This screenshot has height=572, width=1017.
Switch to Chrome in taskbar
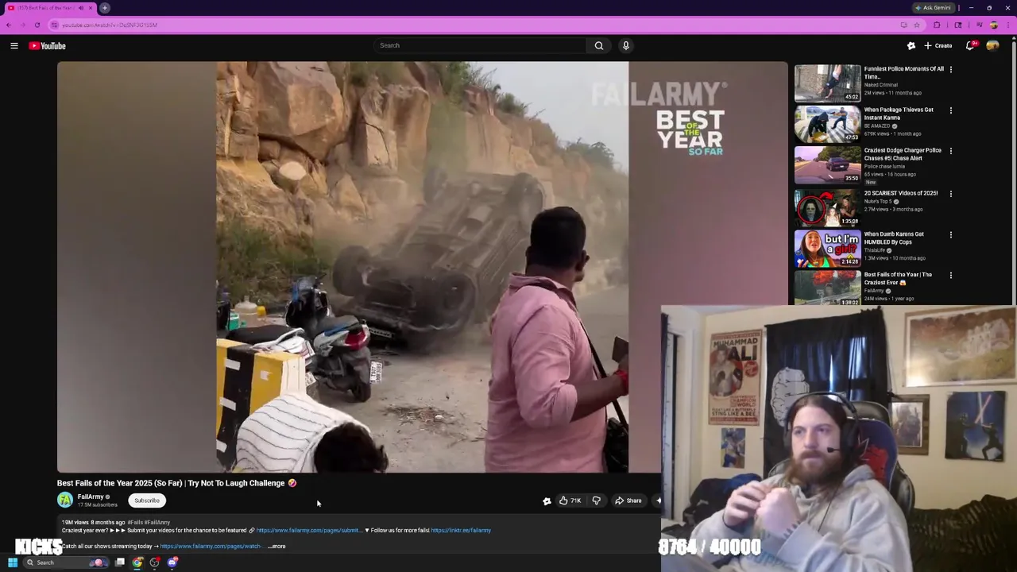137,562
